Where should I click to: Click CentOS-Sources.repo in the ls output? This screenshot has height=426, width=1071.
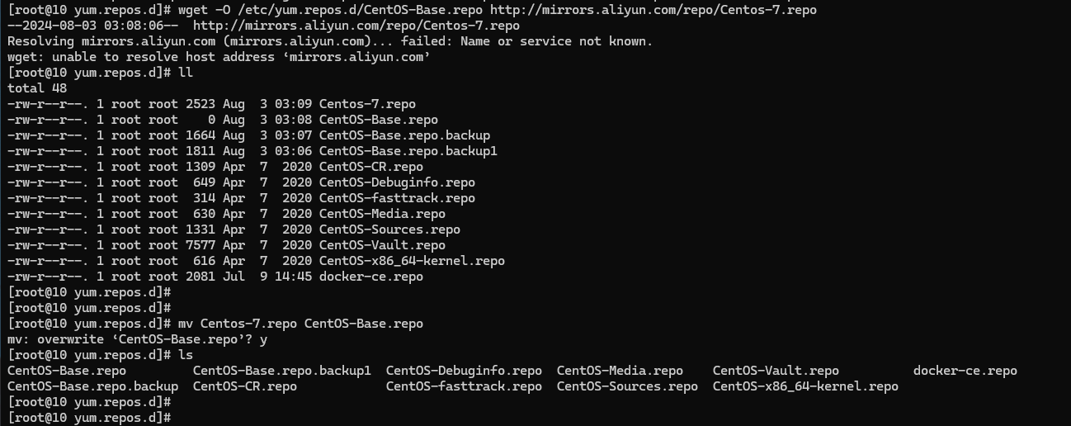tap(627, 386)
